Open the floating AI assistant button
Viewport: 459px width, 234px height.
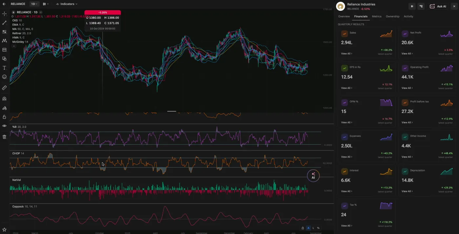[x=313, y=176]
